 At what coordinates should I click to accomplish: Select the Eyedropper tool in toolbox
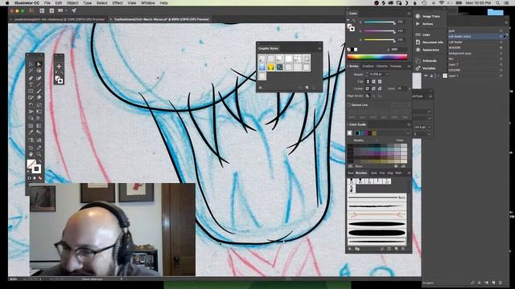tap(31, 132)
